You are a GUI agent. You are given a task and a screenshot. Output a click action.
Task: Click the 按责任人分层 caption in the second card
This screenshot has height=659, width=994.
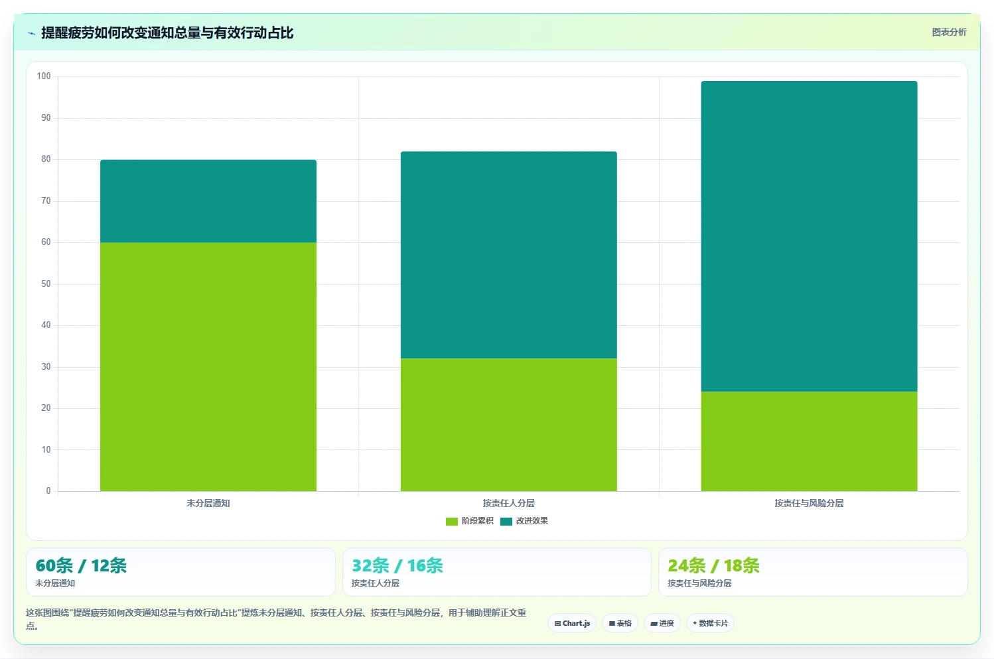click(376, 583)
